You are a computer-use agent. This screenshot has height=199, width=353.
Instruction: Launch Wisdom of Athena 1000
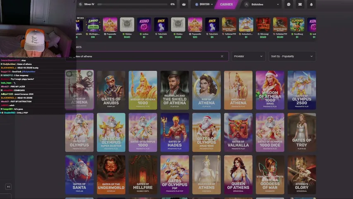click(x=143, y=90)
